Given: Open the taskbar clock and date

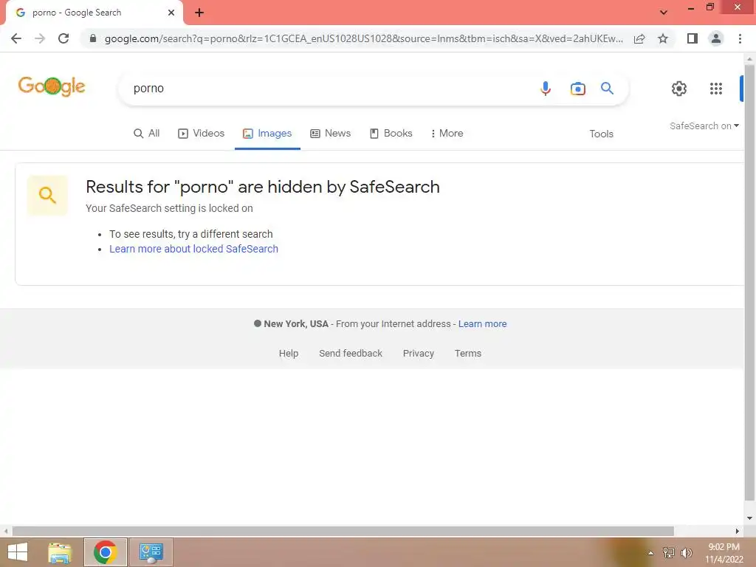Looking at the screenshot, I should click(724, 553).
